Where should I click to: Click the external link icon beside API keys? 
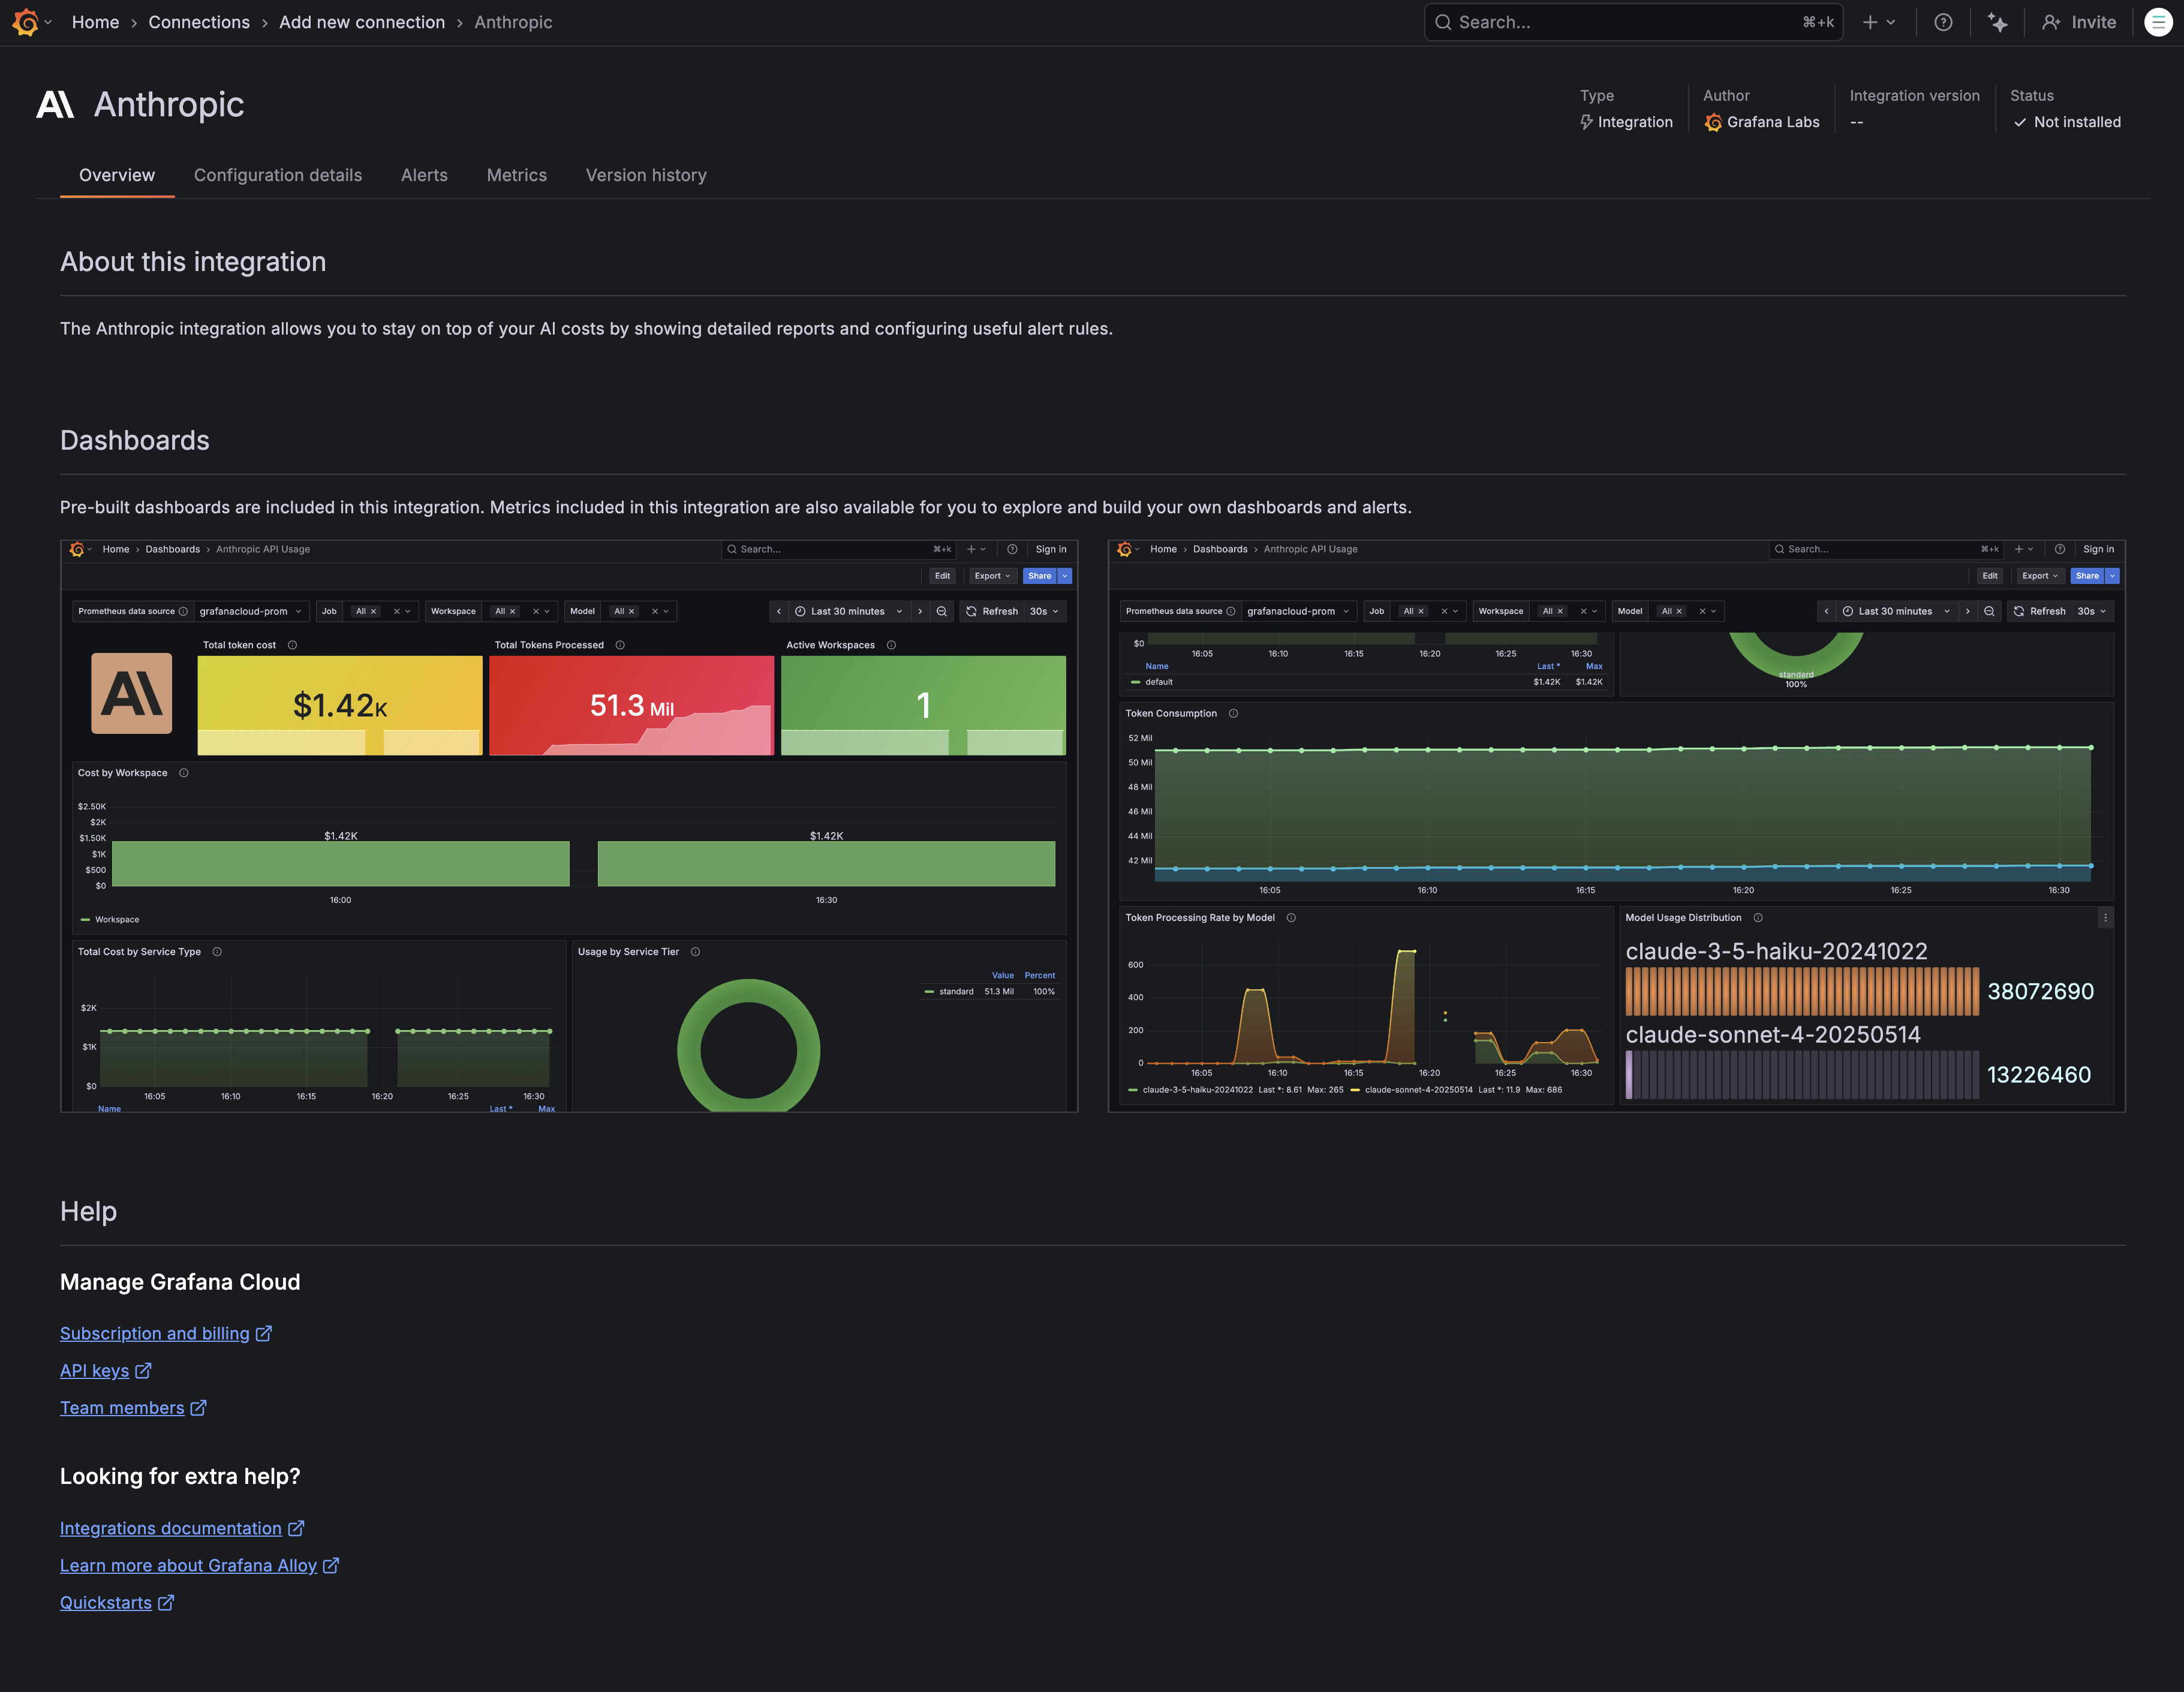(x=143, y=1371)
